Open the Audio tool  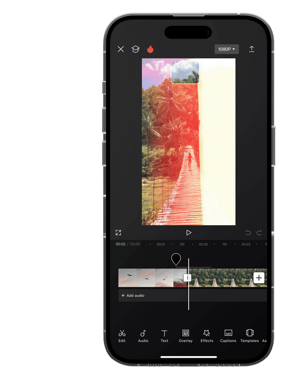[x=143, y=336]
